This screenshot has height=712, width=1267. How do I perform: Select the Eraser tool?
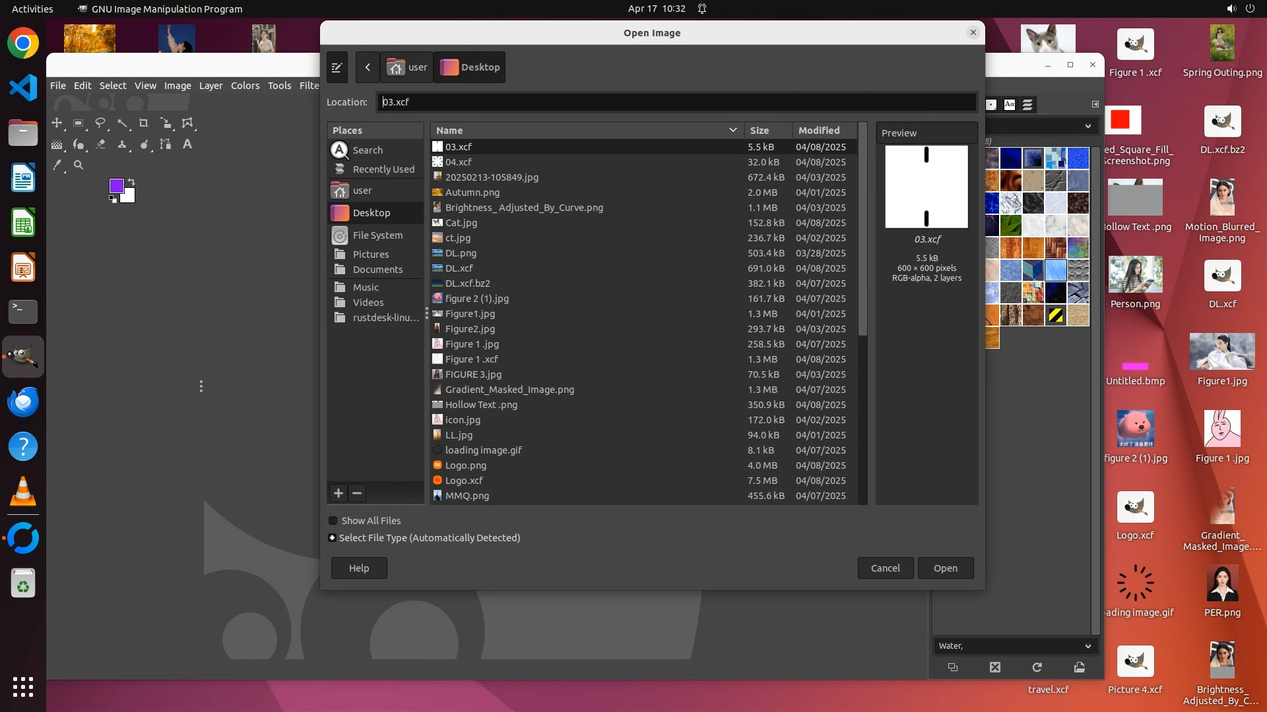click(x=101, y=144)
